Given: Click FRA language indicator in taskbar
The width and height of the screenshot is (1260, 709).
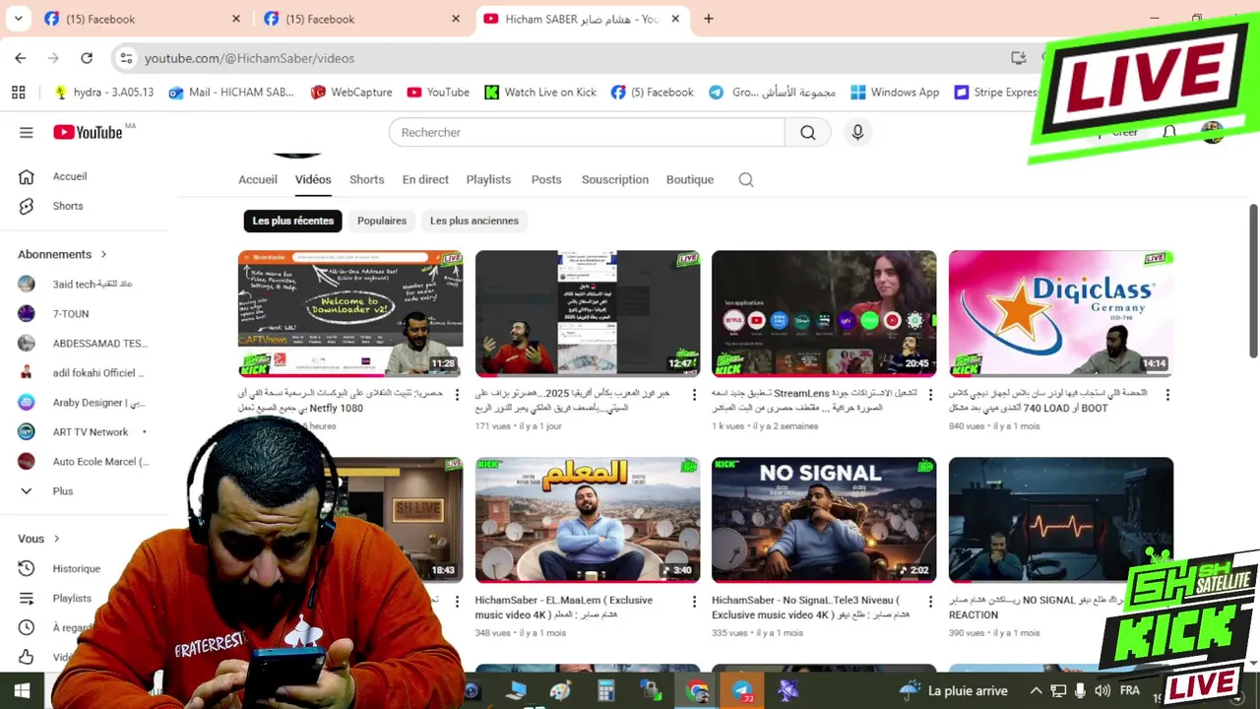Looking at the screenshot, I should coord(1130,691).
